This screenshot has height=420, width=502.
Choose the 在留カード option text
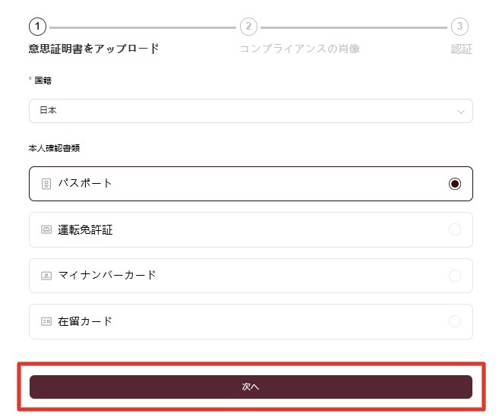(85, 321)
